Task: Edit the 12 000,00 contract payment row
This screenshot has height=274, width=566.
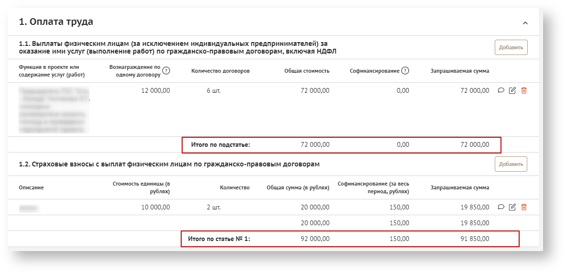Action: click(x=512, y=90)
